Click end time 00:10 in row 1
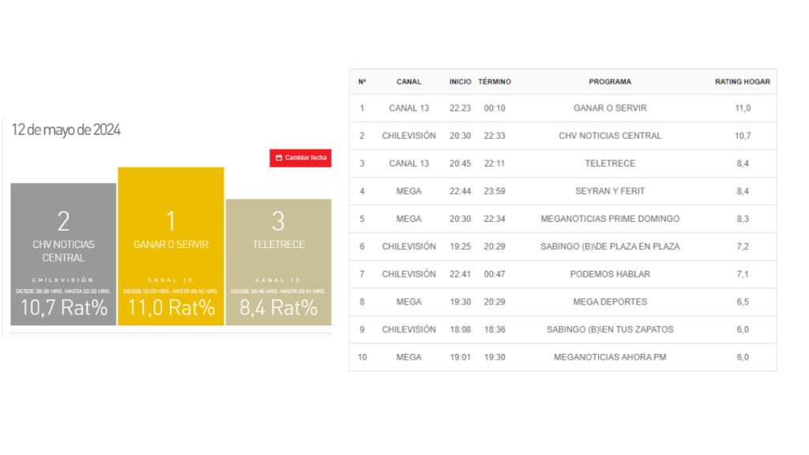Image resolution: width=809 pixels, height=455 pixels. click(x=495, y=108)
